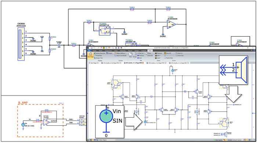This screenshot has width=257, height=143.
Task: Go to Next tab
Action: click(140, 58)
